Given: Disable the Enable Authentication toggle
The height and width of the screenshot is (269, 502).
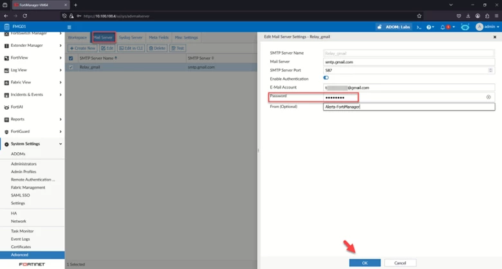Looking at the screenshot, I should tap(326, 78).
